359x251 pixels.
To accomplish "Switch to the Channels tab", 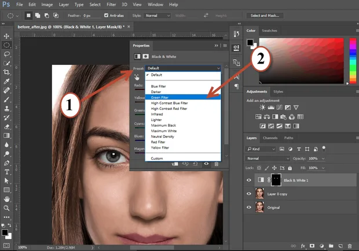I will point(270,138).
